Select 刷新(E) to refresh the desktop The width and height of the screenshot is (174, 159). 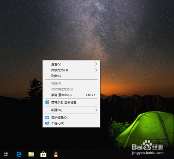(71, 76)
